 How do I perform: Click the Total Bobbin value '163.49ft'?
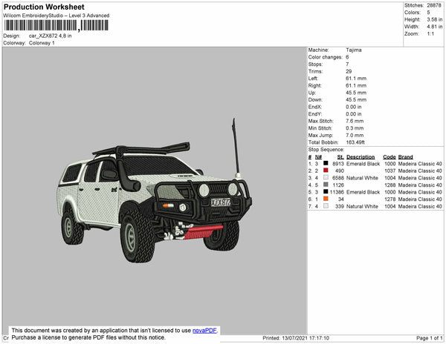point(355,142)
